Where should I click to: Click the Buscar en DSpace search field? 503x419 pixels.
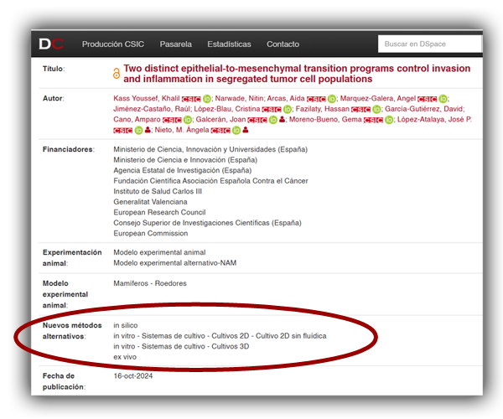click(429, 44)
